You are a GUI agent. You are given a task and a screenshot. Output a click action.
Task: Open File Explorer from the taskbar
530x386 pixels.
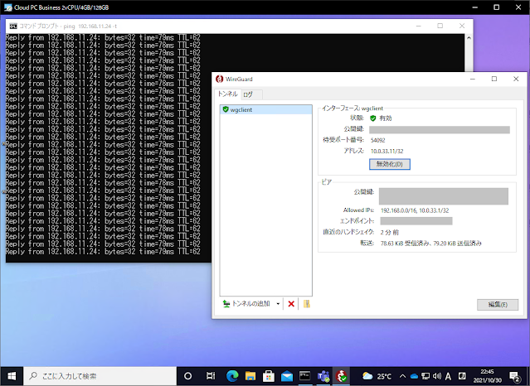(x=250, y=376)
